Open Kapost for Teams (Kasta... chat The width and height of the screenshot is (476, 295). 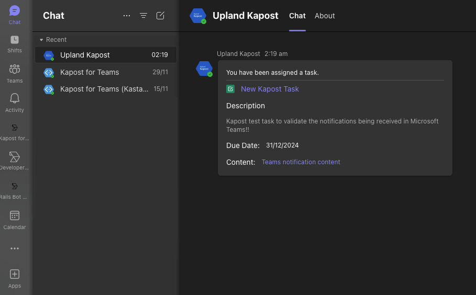106,89
